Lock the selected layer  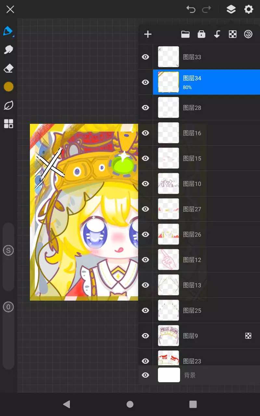tap(201, 34)
